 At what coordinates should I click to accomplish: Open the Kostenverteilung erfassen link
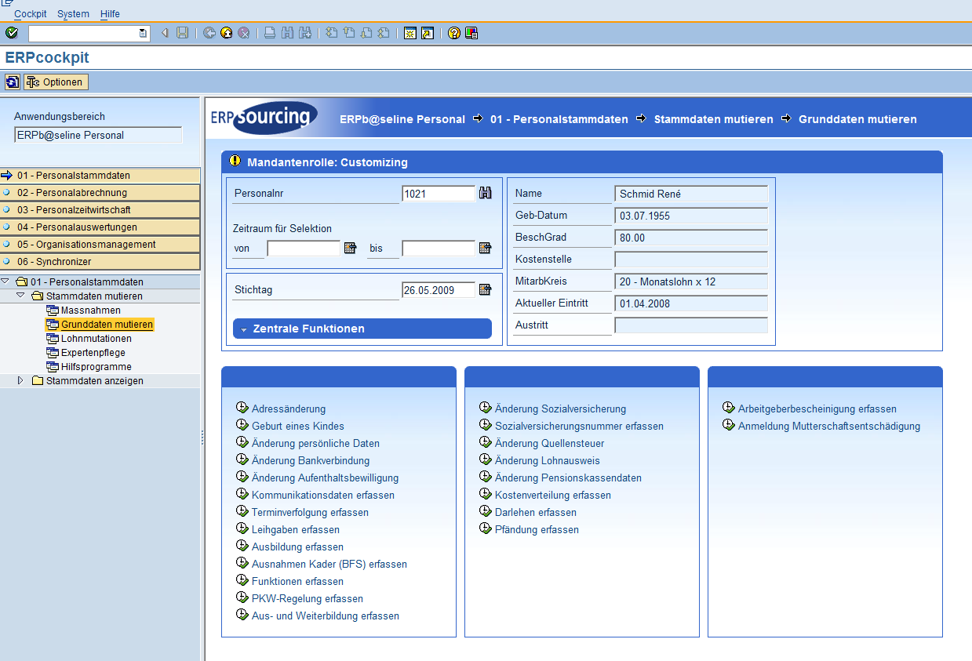[x=553, y=495]
